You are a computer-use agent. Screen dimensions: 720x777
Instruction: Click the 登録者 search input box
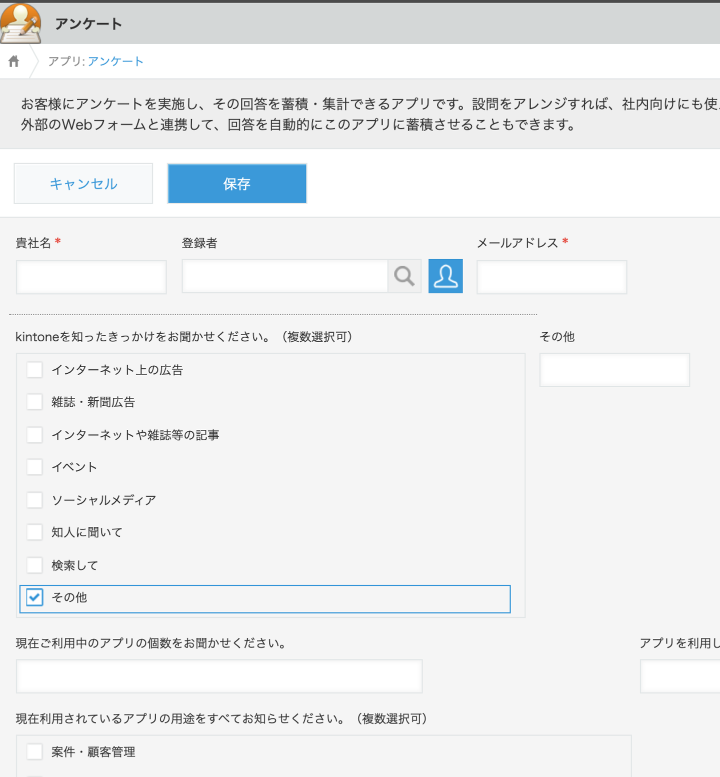285,276
